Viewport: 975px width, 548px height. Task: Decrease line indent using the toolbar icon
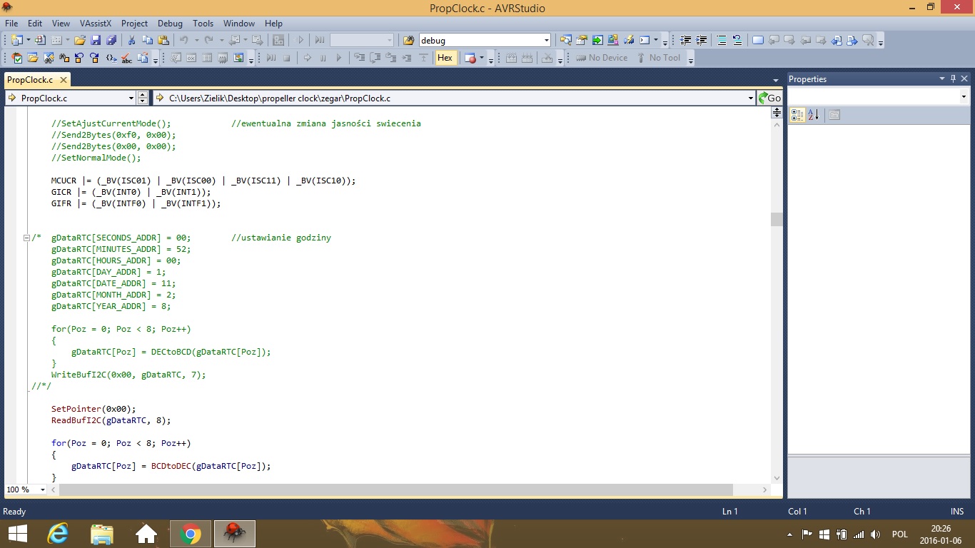coord(686,40)
